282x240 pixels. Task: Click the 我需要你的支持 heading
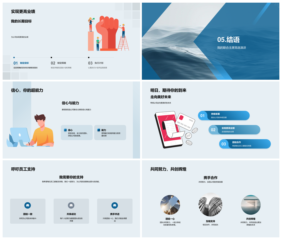71,177
